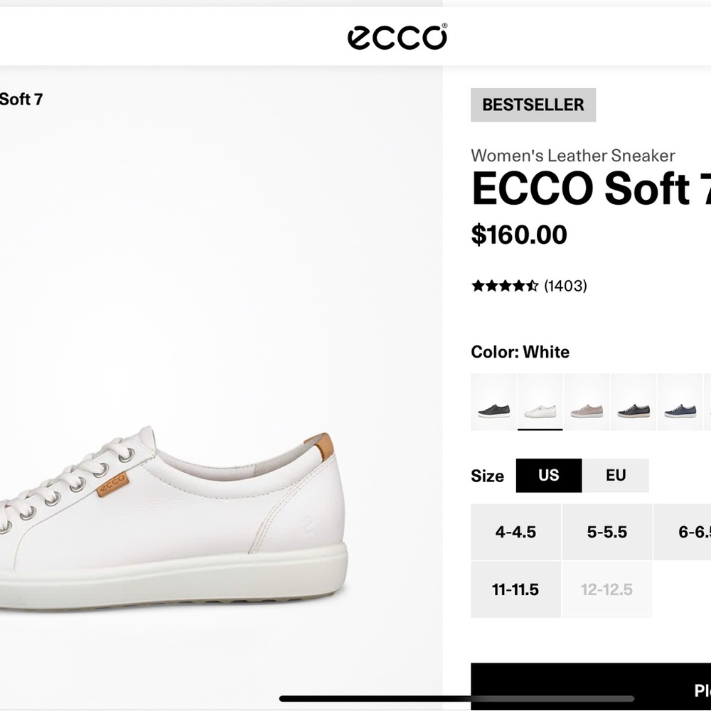The height and width of the screenshot is (711, 711).
Task: Select size 4-4.5
Action: (515, 531)
